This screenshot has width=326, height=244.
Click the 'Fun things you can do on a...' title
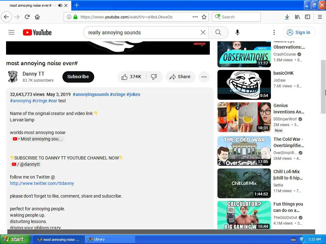[x=288, y=207]
